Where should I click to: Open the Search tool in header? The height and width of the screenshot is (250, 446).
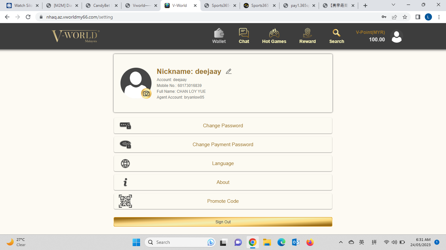337,36
